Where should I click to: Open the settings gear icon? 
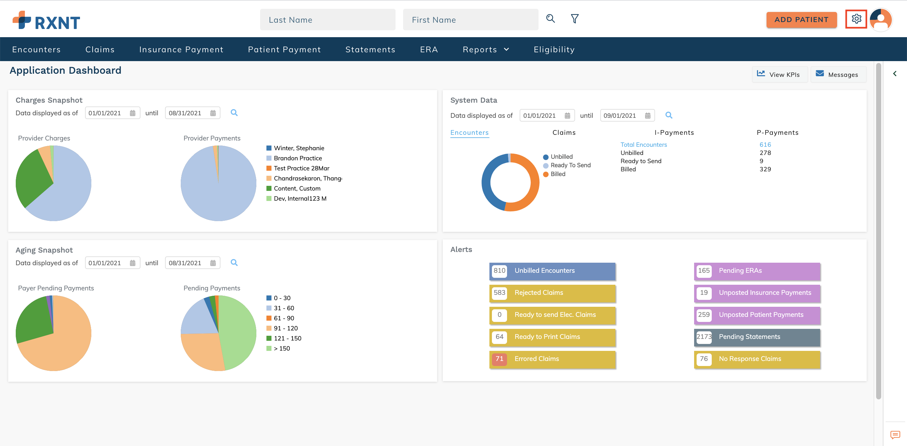tap(856, 19)
